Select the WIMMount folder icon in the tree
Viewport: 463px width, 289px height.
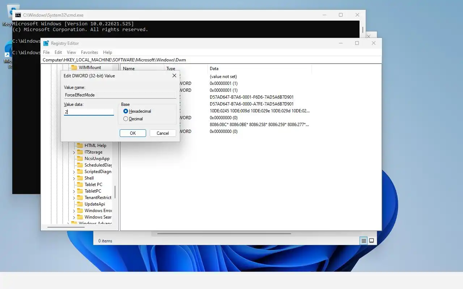click(74, 68)
